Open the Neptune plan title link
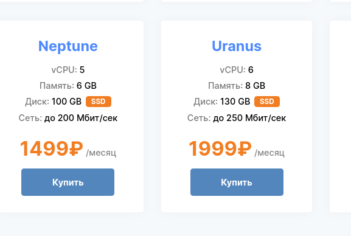Screen dimensions: 351x236 tap(68, 46)
